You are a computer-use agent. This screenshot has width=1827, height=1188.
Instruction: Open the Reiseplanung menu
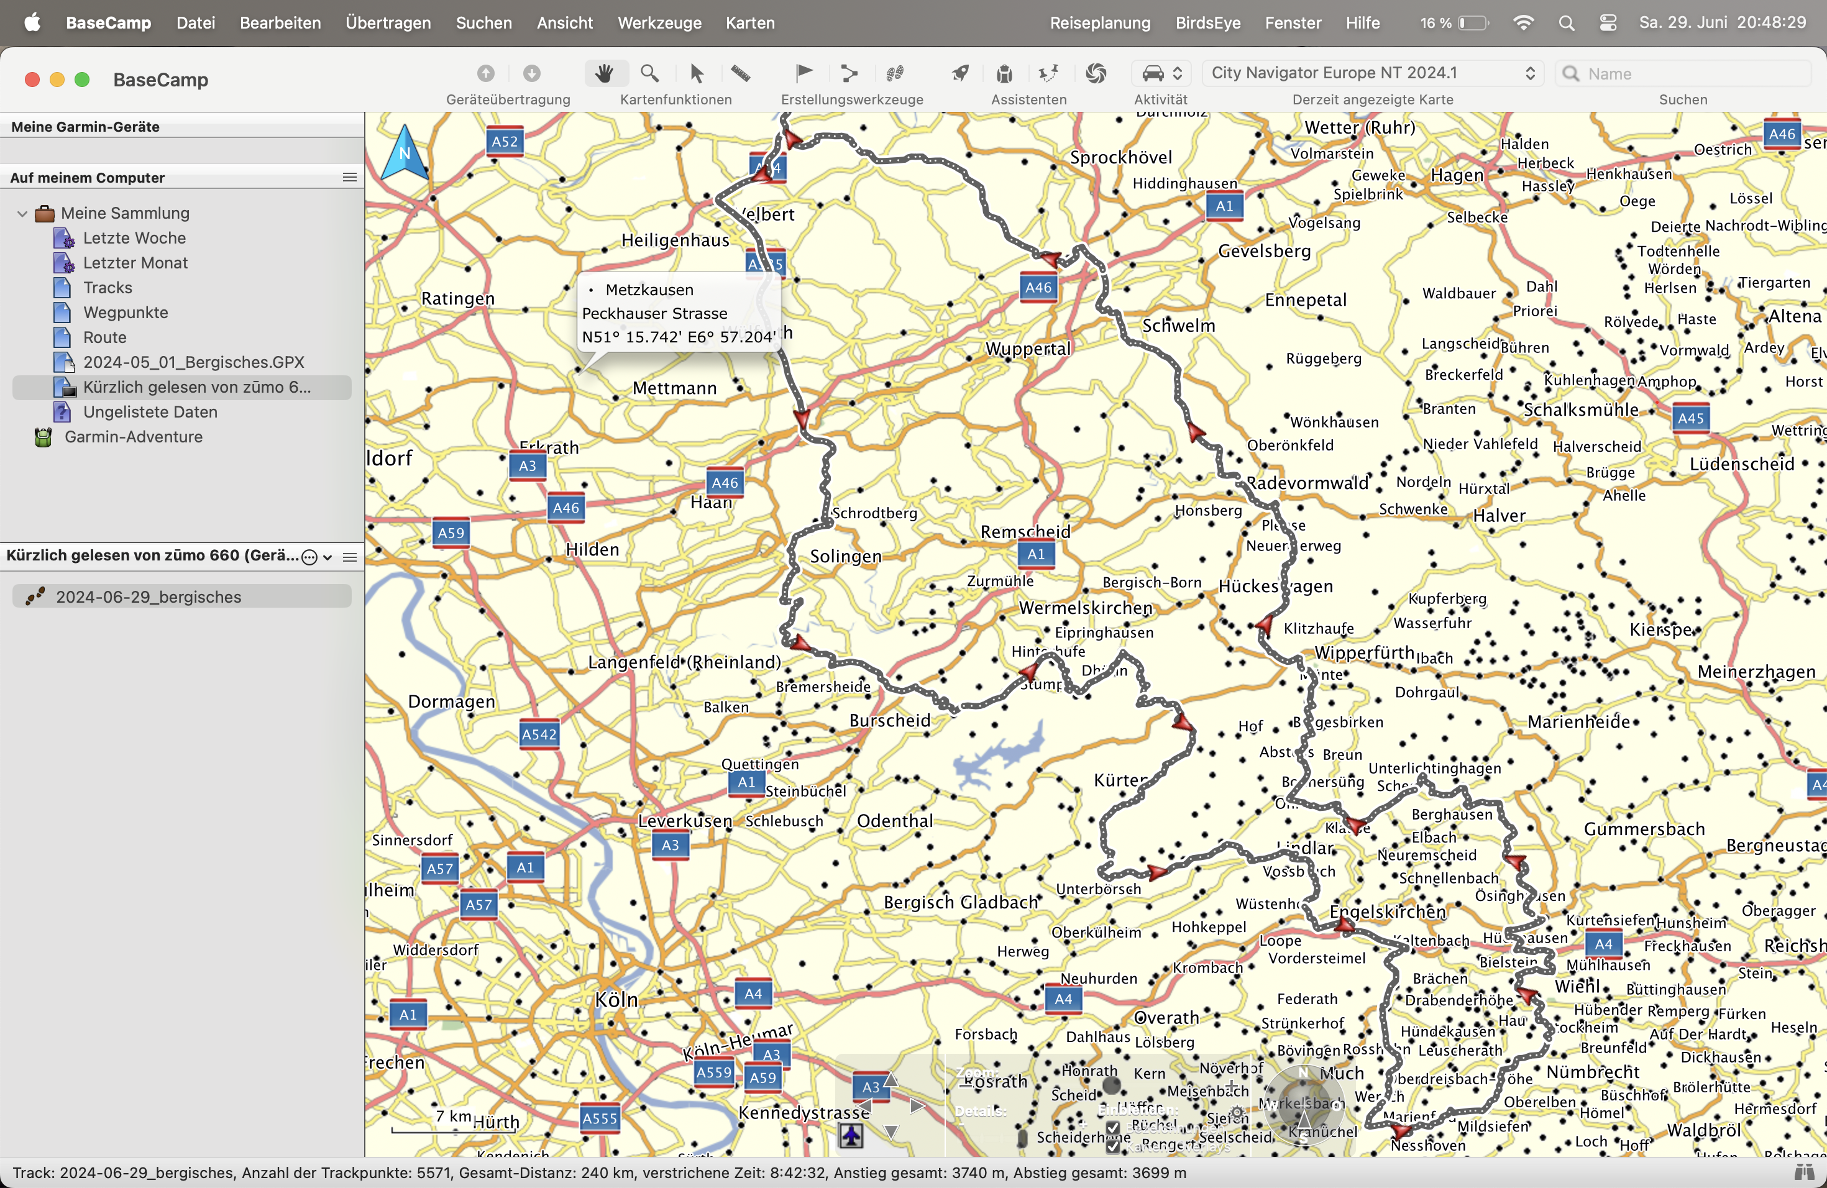(1100, 23)
